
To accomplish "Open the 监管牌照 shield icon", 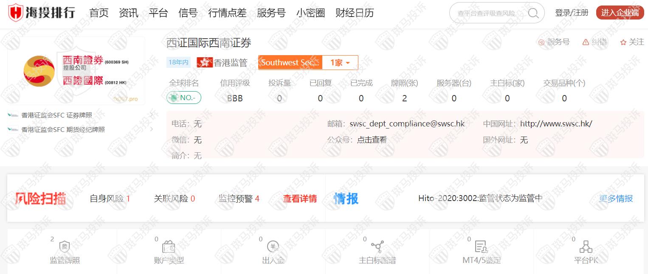I will click(x=65, y=247).
